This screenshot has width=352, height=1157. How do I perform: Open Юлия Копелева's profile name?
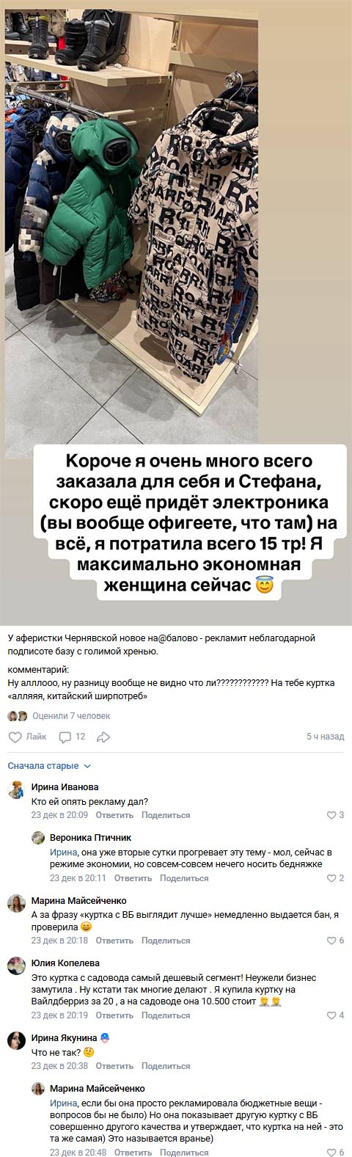point(65,963)
